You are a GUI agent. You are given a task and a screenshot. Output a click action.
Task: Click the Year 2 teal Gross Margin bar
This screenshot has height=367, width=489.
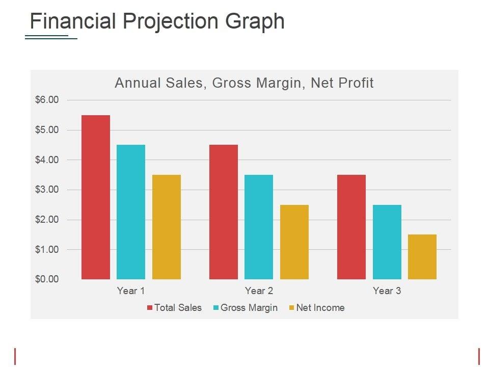259,227
